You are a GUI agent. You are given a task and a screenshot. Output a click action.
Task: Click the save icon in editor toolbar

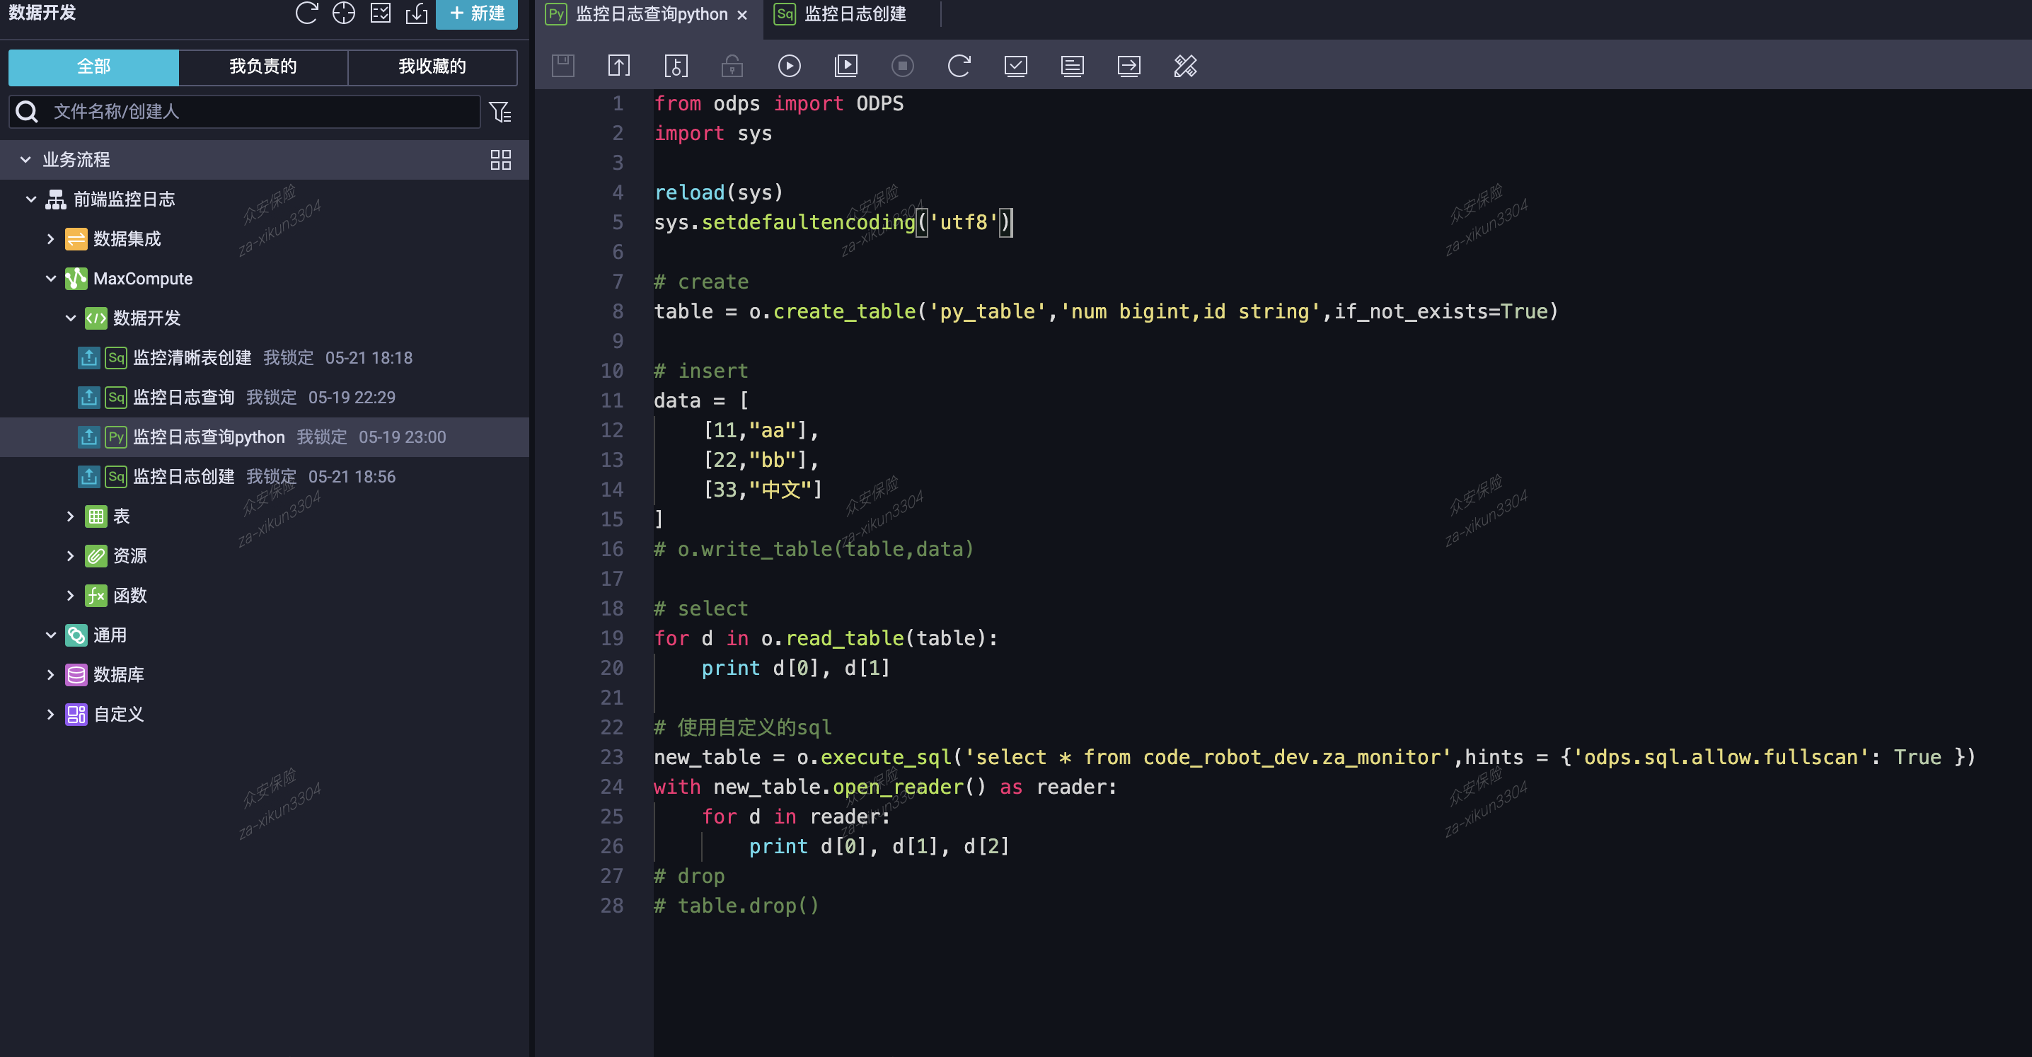click(x=562, y=66)
